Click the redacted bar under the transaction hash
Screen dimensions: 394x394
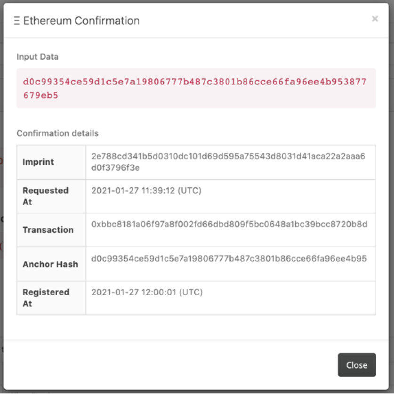[123, 236]
